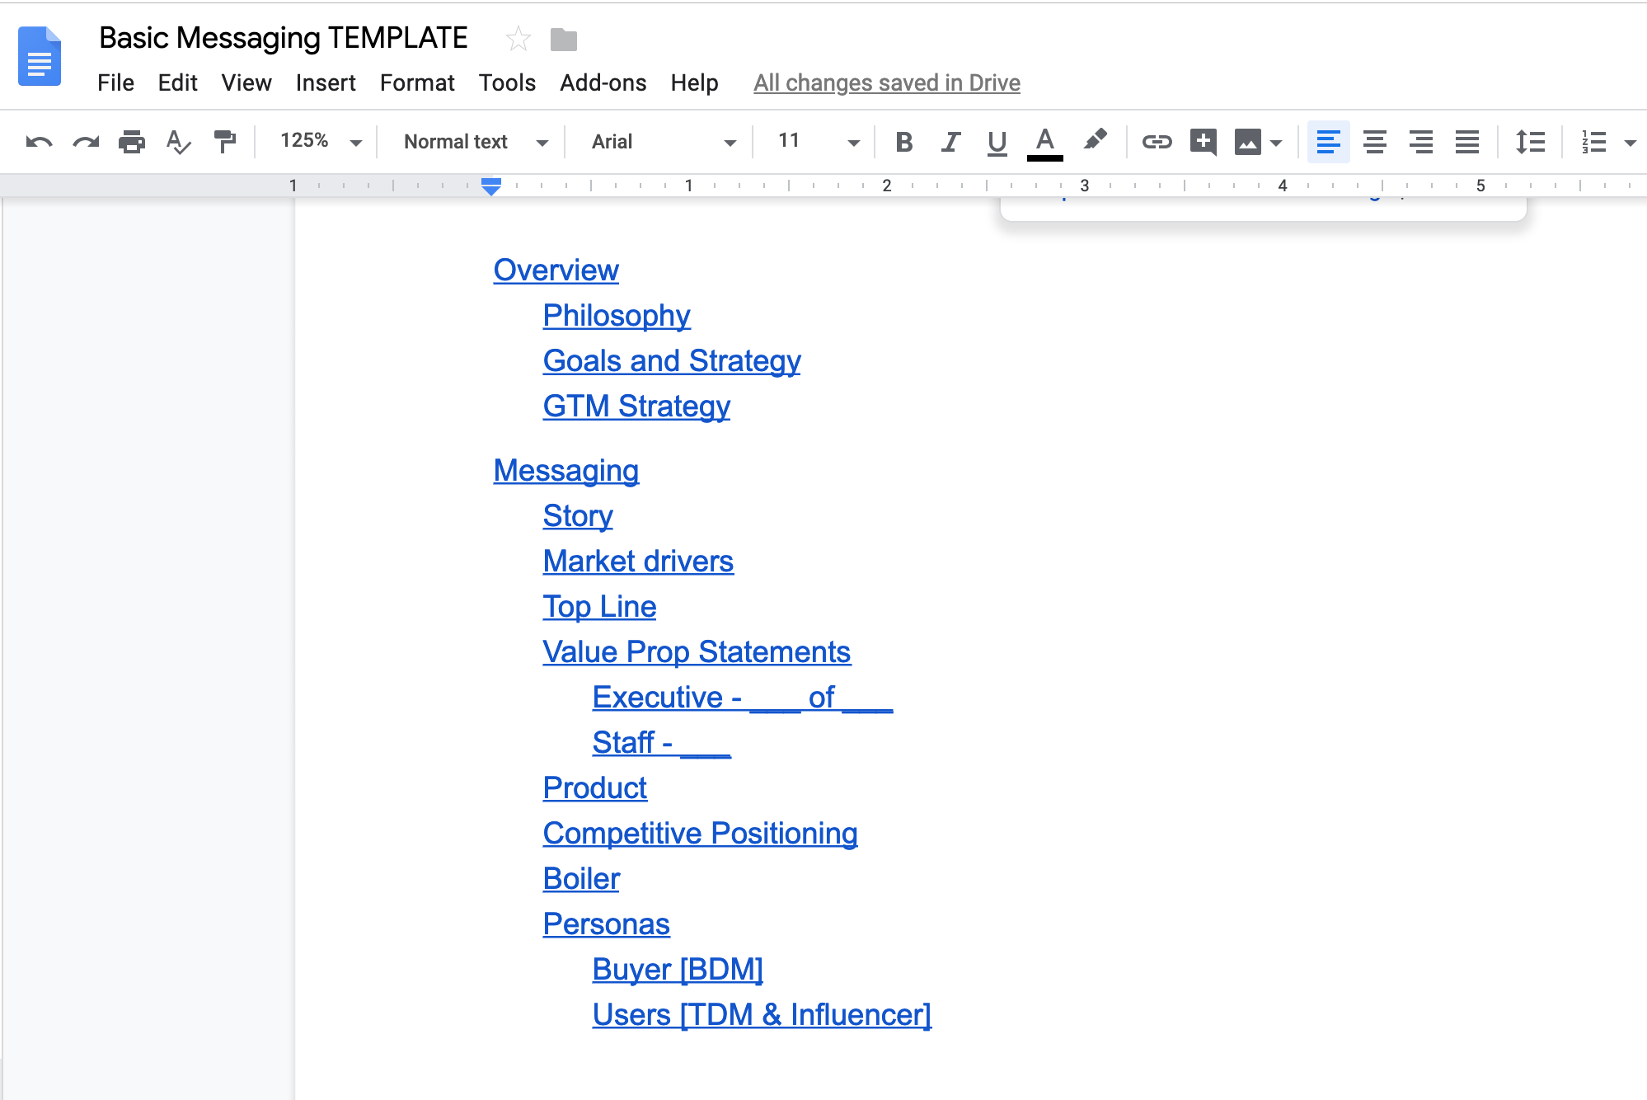Open the line spacing tool
Image resolution: width=1647 pixels, height=1100 pixels.
click(x=1530, y=142)
